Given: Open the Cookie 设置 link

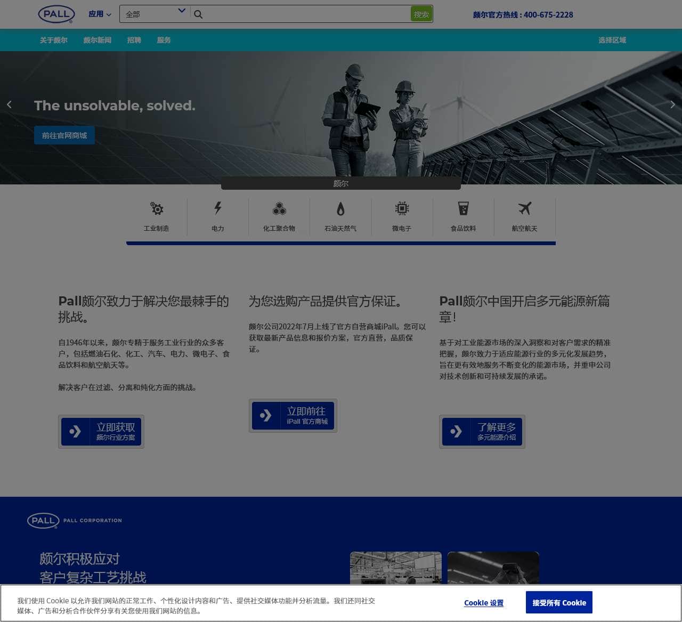Looking at the screenshot, I should 483,603.
